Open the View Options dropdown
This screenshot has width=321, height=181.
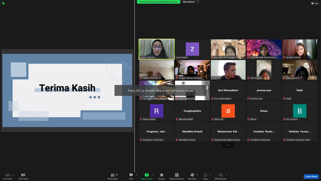point(191,2)
